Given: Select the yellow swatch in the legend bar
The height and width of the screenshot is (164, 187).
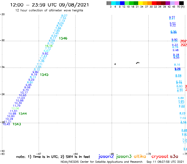Looking at the screenshot, I should [x=141, y=3].
